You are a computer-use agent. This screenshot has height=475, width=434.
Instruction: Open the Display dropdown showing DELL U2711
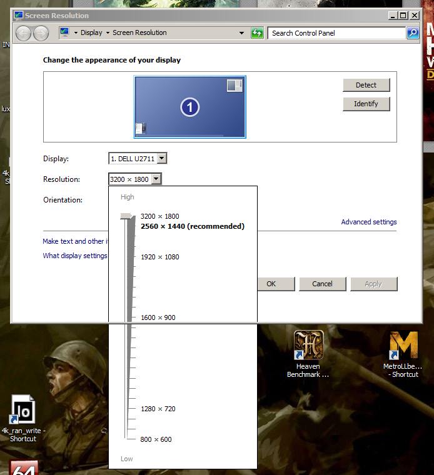click(138, 159)
